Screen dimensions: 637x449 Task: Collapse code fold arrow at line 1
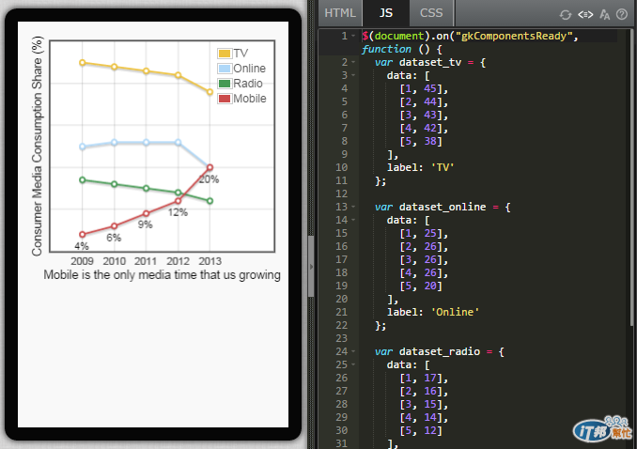coord(353,36)
